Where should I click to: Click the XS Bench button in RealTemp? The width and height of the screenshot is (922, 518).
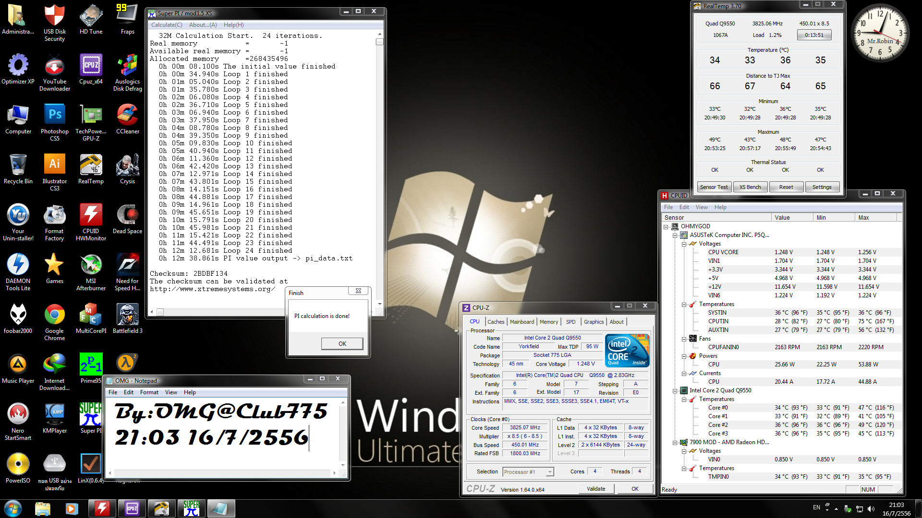coord(750,187)
